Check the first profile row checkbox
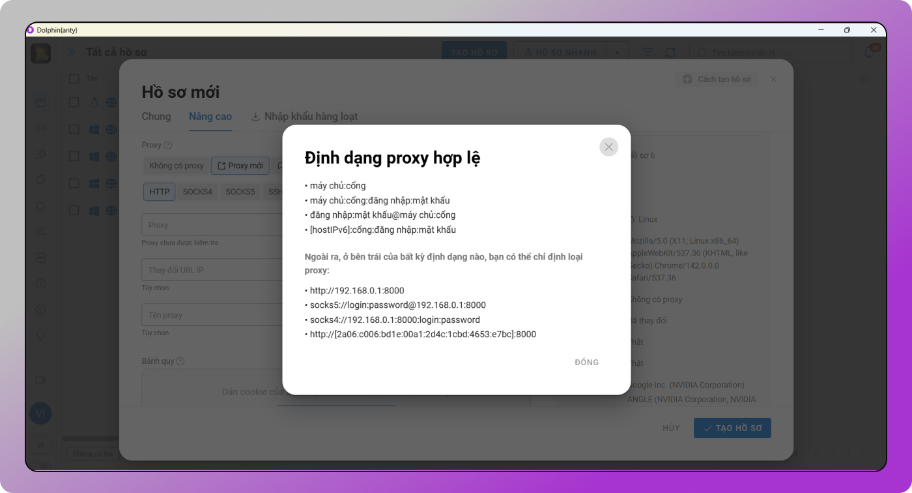Viewport: 912px width, 493px height. pos(74,102)
